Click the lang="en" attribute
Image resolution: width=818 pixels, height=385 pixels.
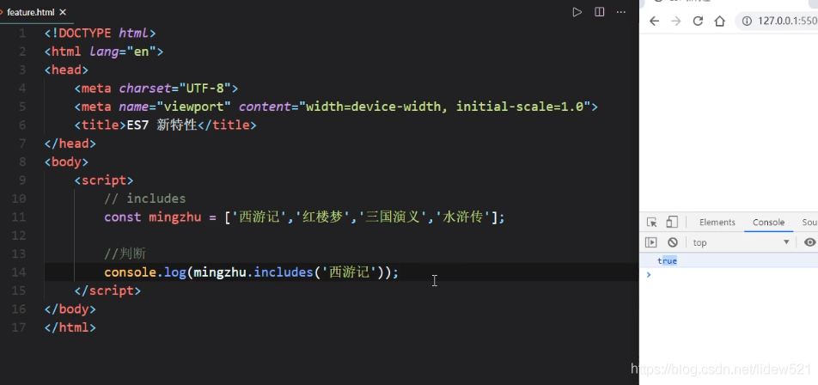click(123, 52)
